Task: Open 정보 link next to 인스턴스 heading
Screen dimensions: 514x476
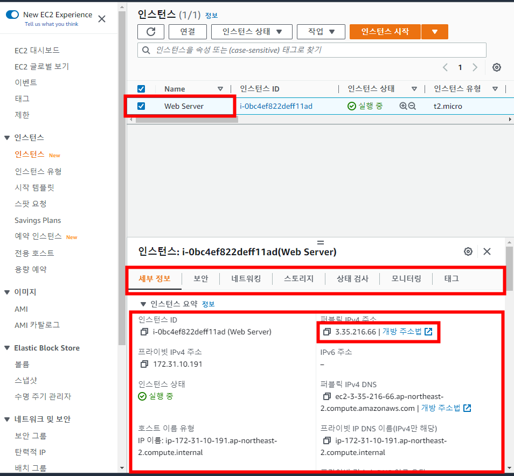Action: pos(211,16)
